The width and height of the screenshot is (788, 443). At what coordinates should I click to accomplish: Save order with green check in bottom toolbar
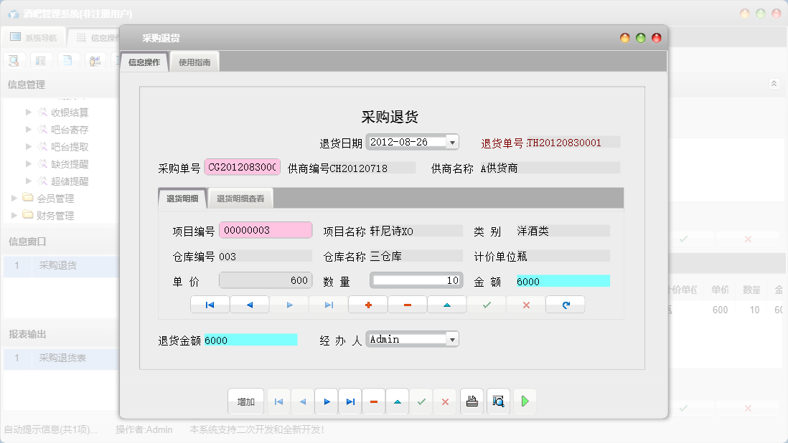tap(421, 401)
